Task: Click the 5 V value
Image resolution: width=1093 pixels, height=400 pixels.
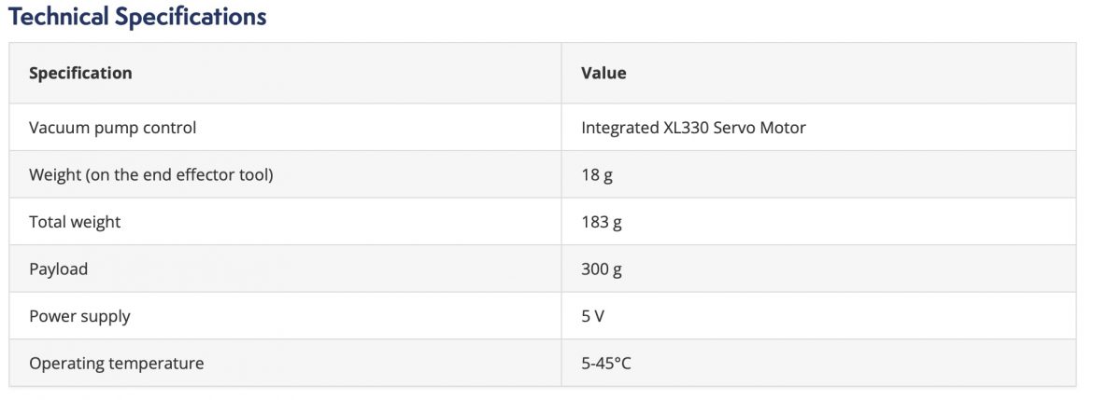Action: coord(592,316)
